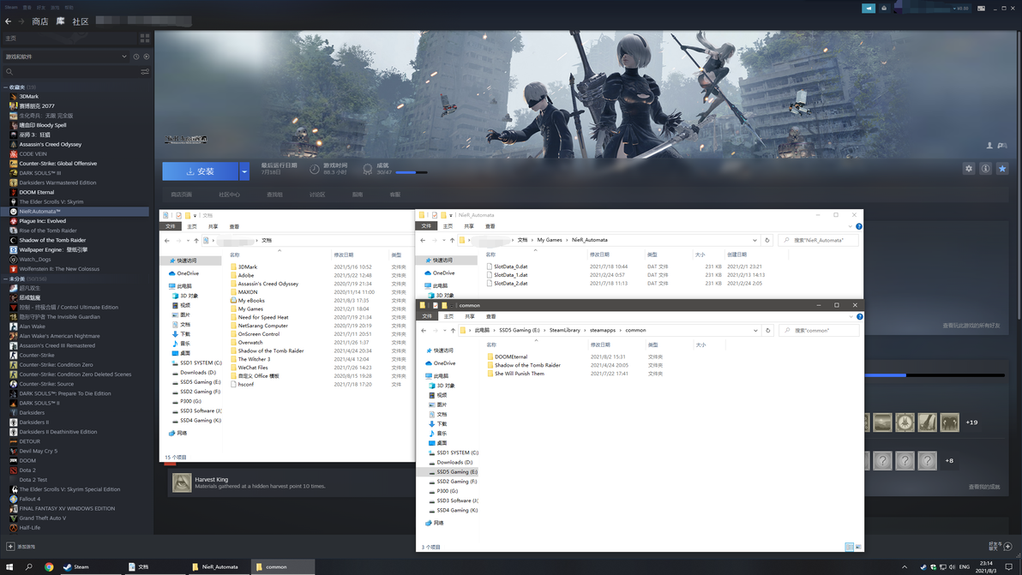Click the single-player icon on NieR banner
The width and height of the screenshot is (1022, 575).
click(989, 145)
